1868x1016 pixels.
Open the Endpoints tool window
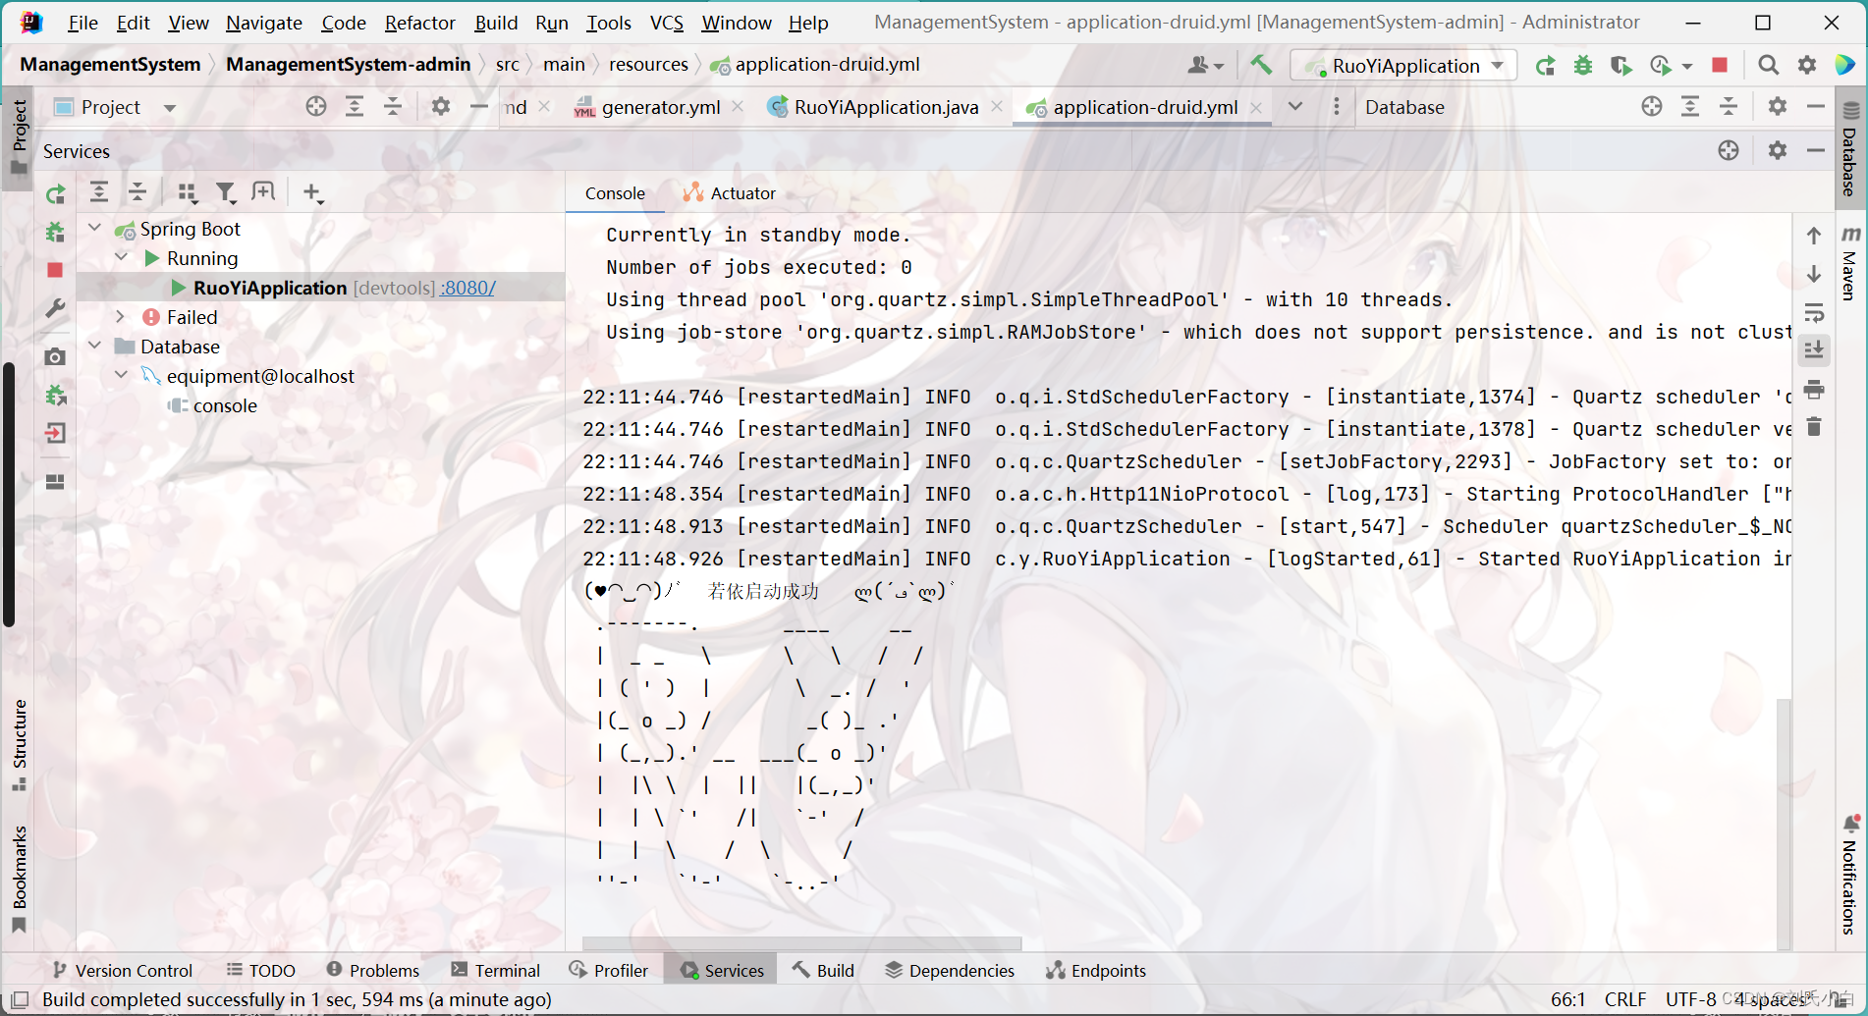1096,970
